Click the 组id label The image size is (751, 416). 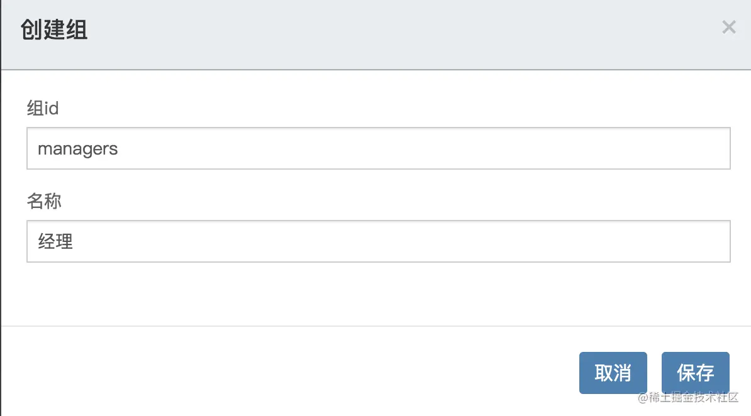[43, 108]
